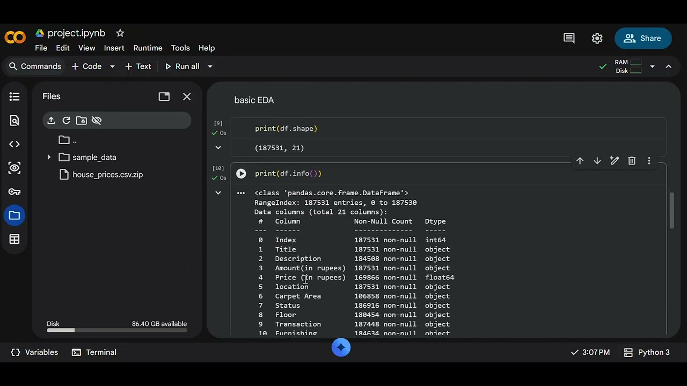Click the notebook vertical scrollbar
Image resolution: width=687 pixels, height=386 pixels.
point(671,210)
